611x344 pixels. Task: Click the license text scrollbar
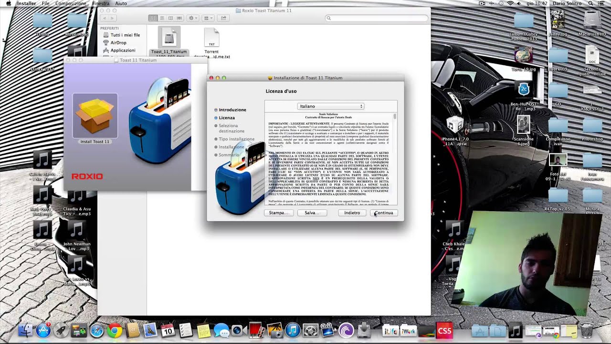[395, 116]
